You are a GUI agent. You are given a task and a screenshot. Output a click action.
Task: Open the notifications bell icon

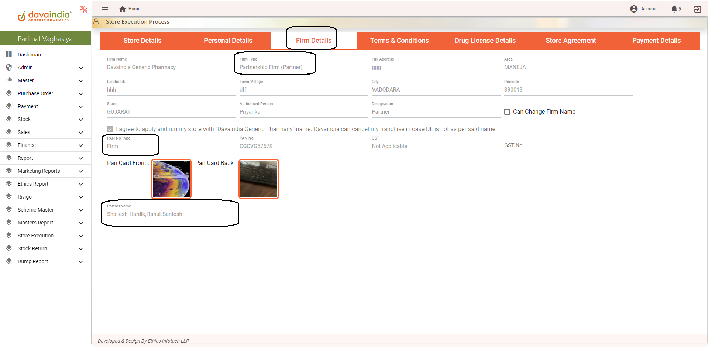click(674, 9)
